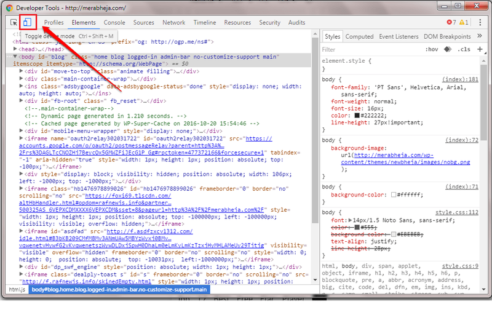
Task: Toggle the .cls class editor button
Action: (464, 50)
